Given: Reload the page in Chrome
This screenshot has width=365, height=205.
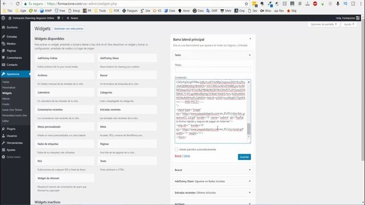Looking at the screenshot, I should tap(18, 4).
